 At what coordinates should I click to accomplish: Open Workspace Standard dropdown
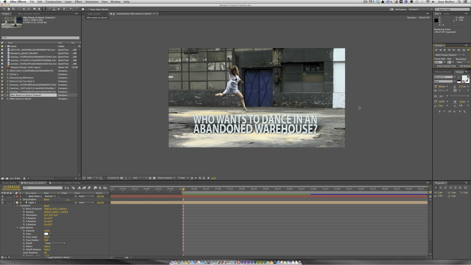point(420,9)
